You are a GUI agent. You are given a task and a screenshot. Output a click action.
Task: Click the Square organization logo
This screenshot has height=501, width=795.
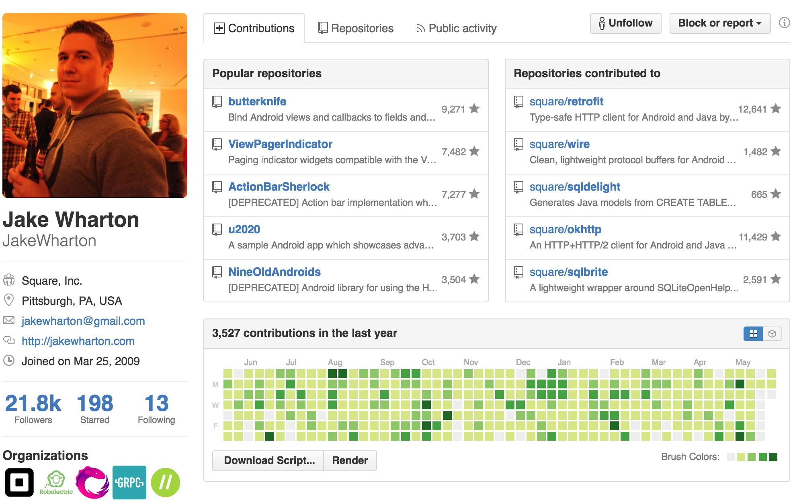19,482
